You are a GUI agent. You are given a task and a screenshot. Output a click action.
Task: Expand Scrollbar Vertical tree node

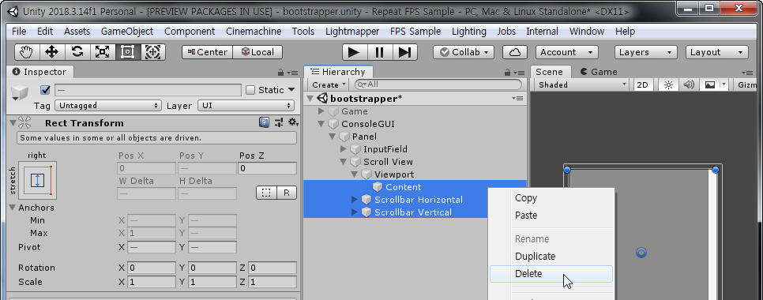pos(354,212)
